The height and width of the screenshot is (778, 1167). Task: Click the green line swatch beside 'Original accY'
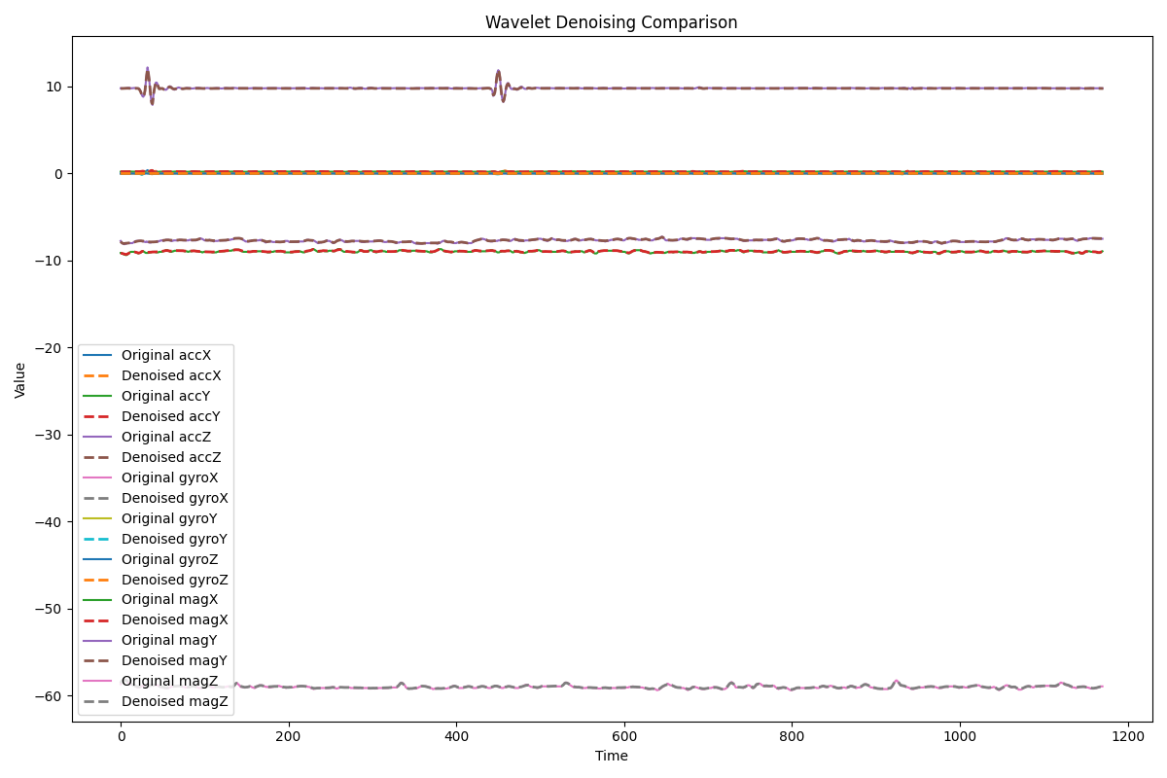[x=97, y=397]
